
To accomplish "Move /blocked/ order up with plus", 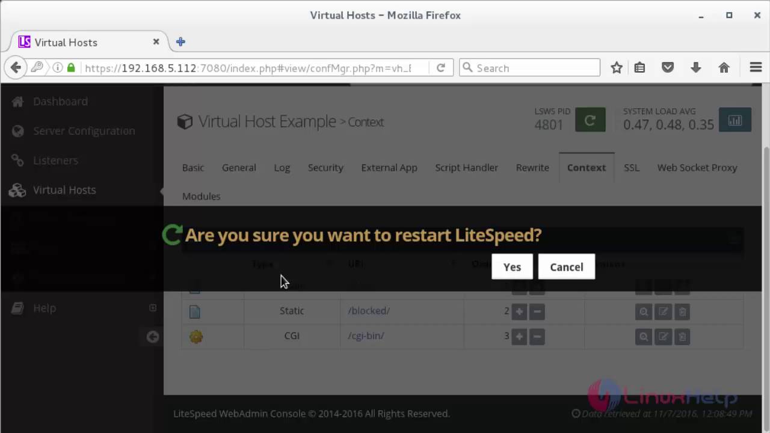I will pyautogui.click(x=519, y=312).
